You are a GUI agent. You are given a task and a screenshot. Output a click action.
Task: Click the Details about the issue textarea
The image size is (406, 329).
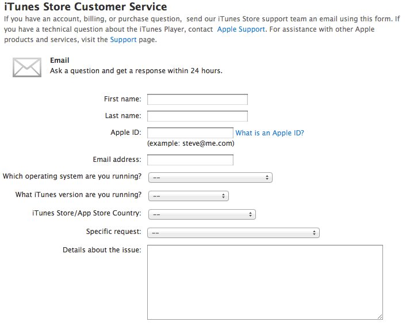(x=265, y=282)
